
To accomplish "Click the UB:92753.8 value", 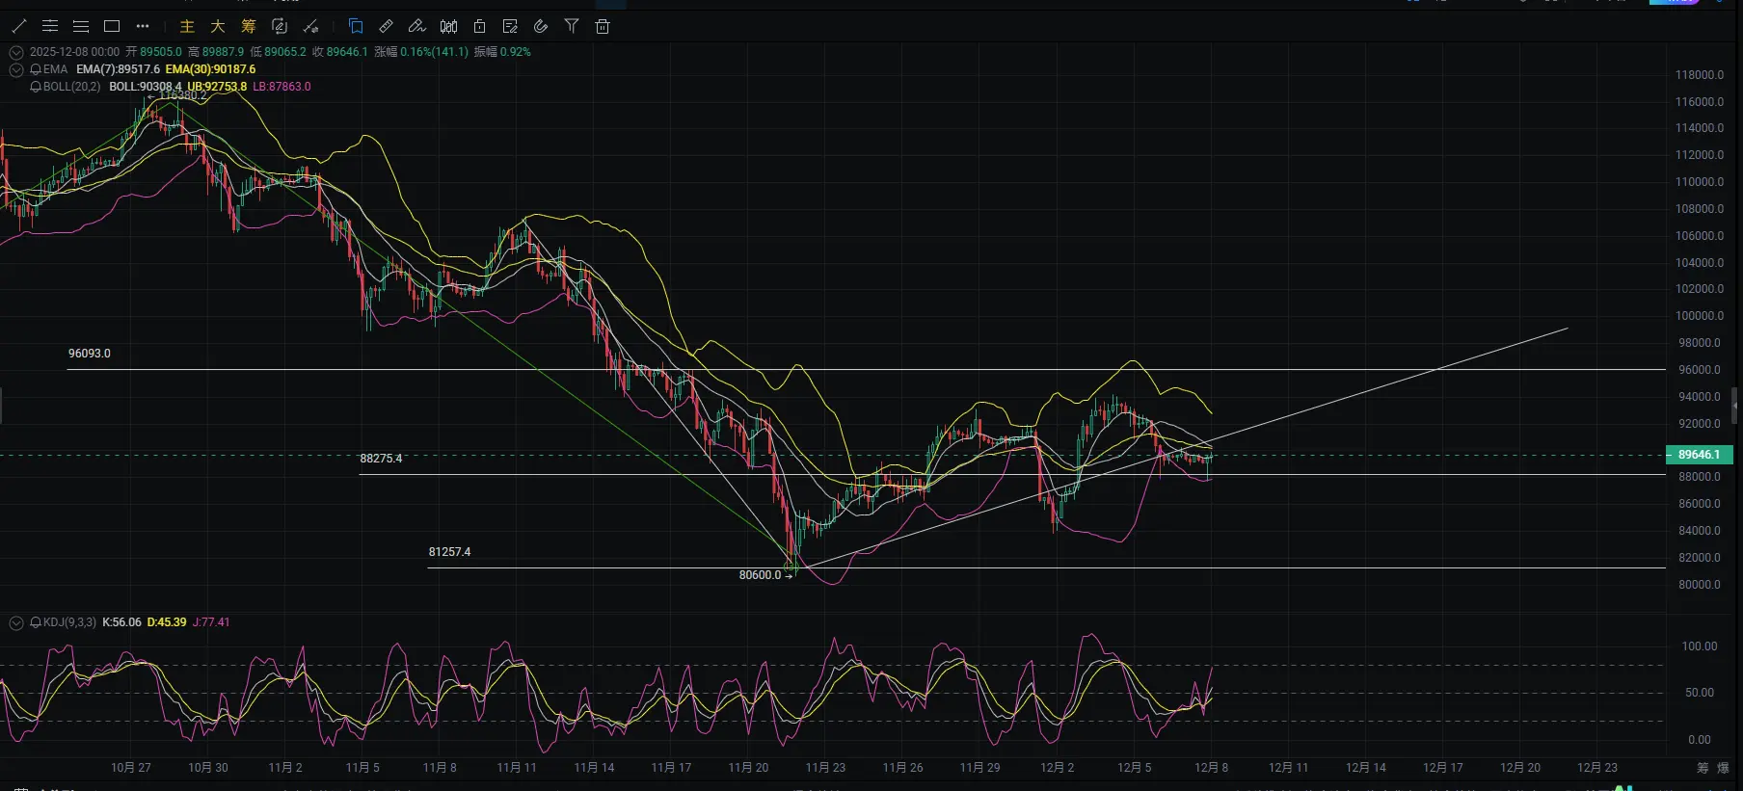I will tap(217, 87).
